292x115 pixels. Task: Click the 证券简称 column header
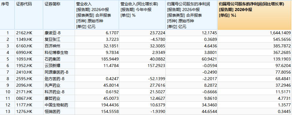59,15
